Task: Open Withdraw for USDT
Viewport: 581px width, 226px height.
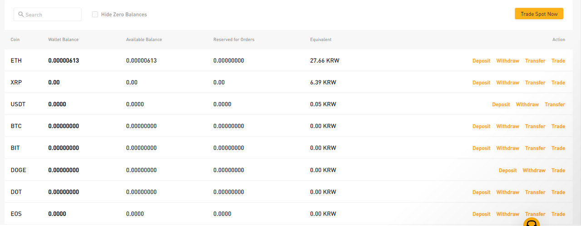Action: click(527, 104)
